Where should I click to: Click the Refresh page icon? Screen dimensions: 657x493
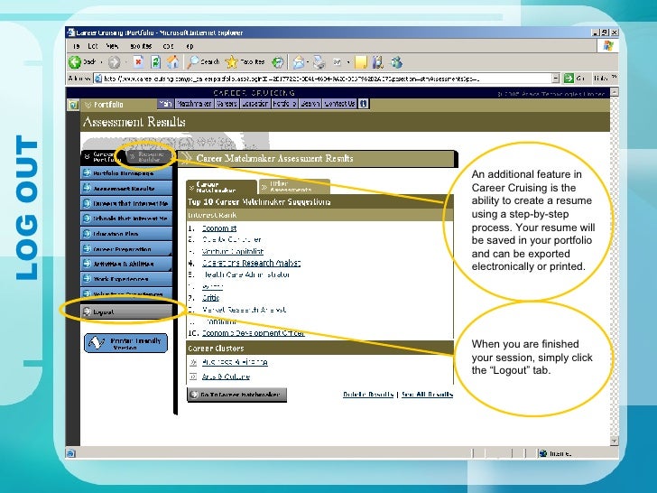point(155,62)
